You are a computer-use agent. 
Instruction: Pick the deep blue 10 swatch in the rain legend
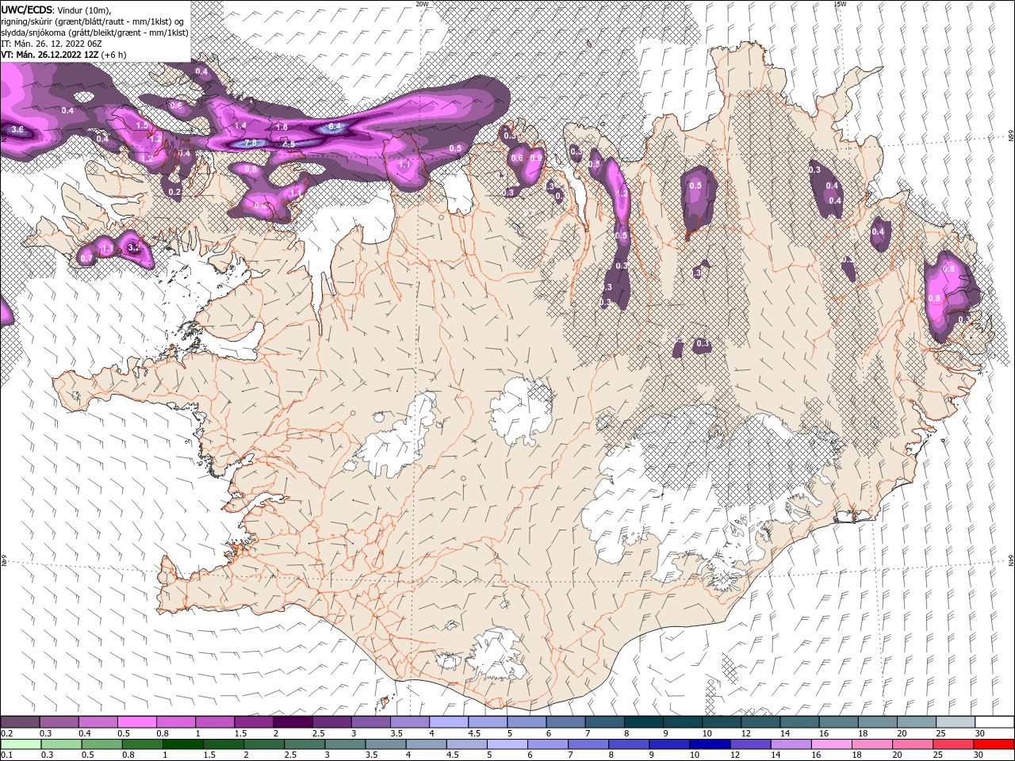tap(710, 744)
